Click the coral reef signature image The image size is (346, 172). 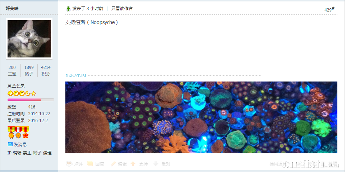pyautogui.click(x=201, y=117)
